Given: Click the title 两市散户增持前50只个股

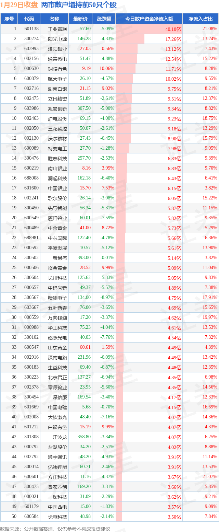Looking at the screenshot, I should [79, 5].
